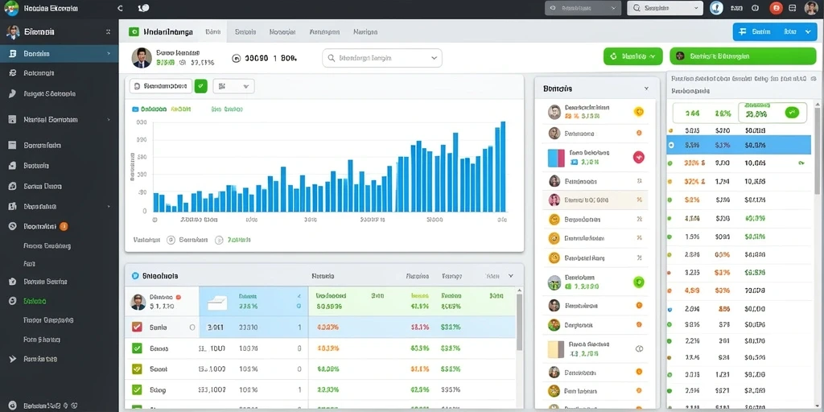This screenshot has width=824, height=412.
Task: Select the blue highlighted row in right data panel
Action: tap(739, 145)
